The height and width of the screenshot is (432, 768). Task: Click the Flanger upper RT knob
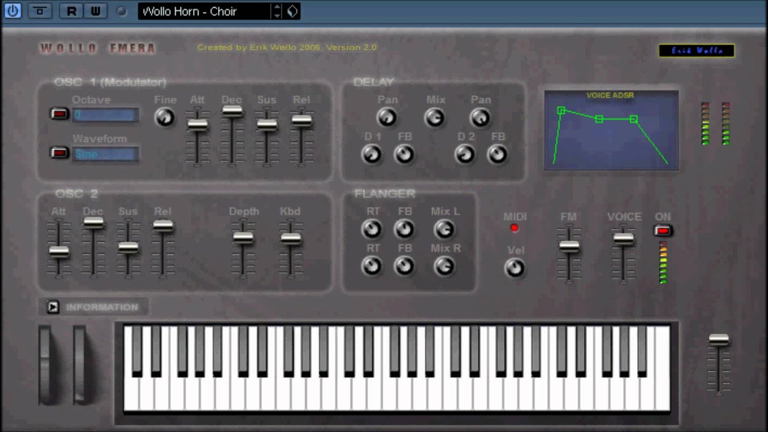pyautogui.click(x=372, y=229)
